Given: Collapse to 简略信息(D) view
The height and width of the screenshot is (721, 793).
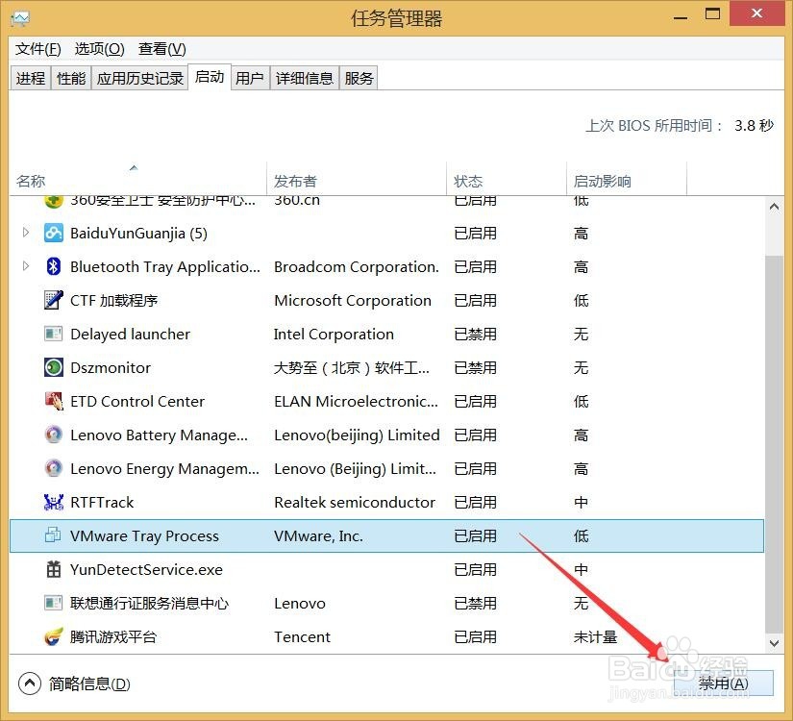Looking at the screenshot, I should pyautogui.click(x=74, y=684).
